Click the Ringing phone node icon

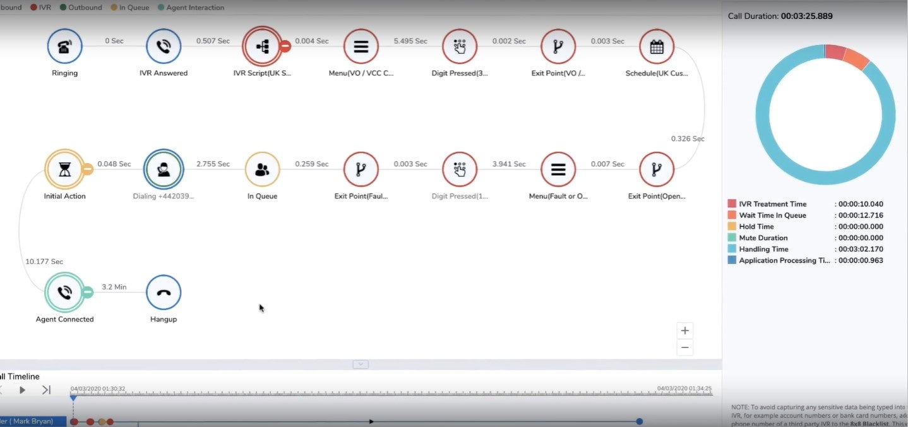pos(64,46)
